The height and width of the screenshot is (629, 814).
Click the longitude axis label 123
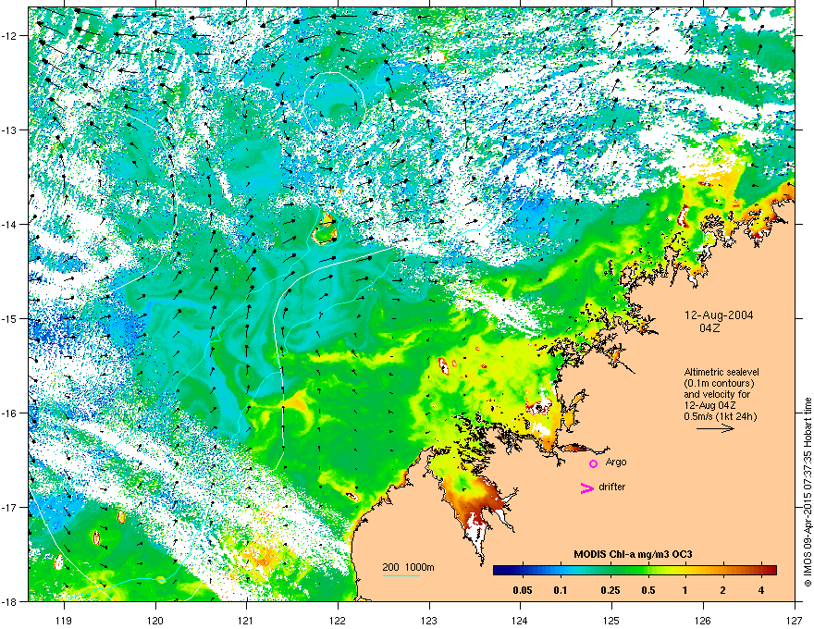point(429,620)
